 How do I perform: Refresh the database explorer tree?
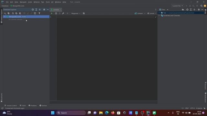point(13,14)
